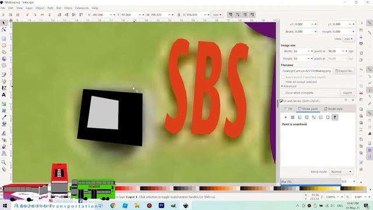Select the Measure tool
373x210 pixels.
coord(4,169)
